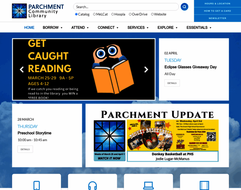This screenshot has width=241, height=190.
Task: Click the Watch It Now thumbnail
Action: tap(109, 141)
